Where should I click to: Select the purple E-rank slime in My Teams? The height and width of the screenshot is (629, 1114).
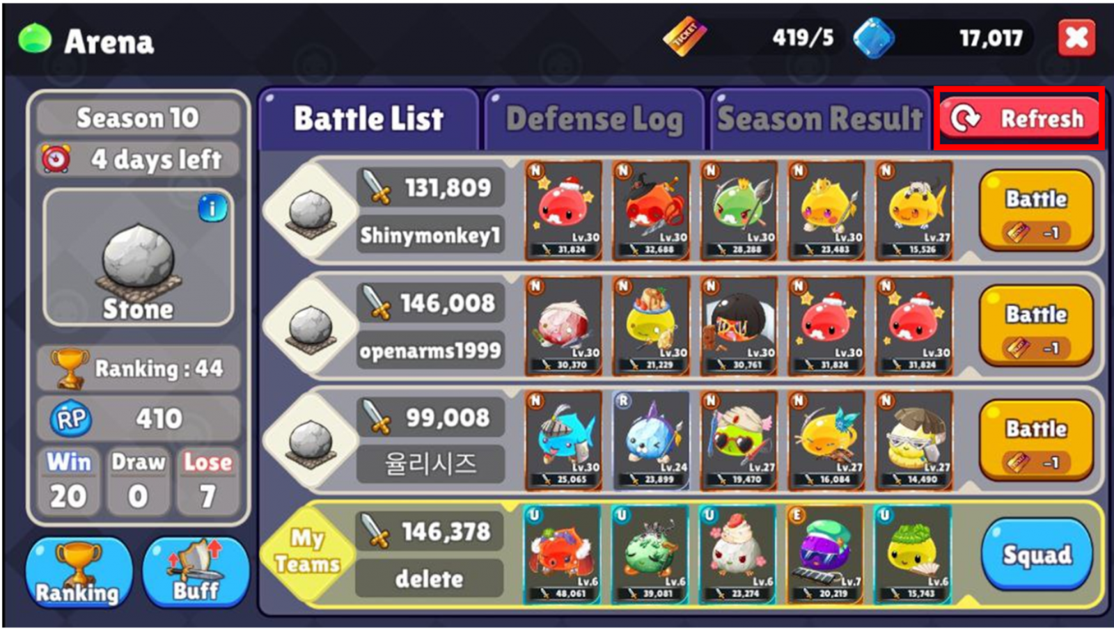826,554
